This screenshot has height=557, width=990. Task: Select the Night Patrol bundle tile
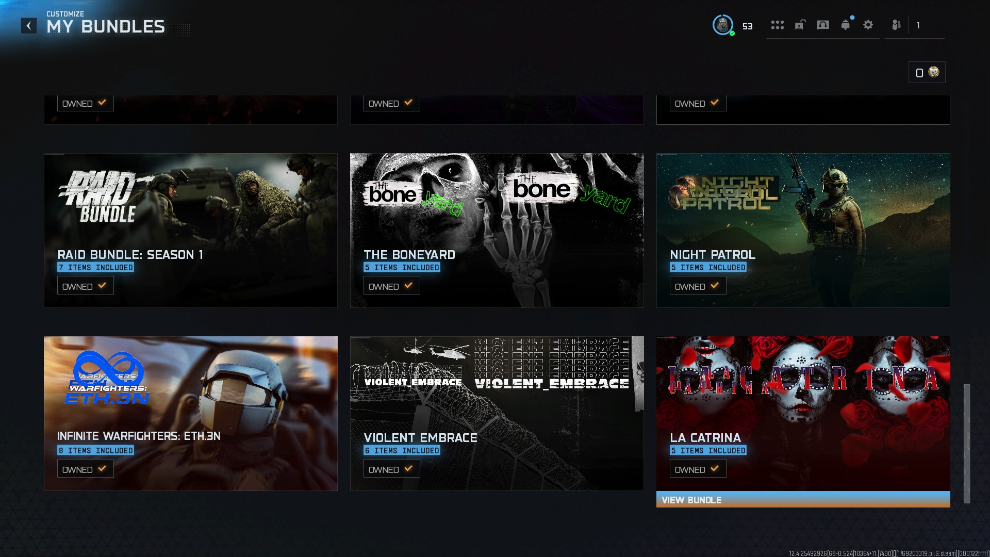tap(803, 230)
